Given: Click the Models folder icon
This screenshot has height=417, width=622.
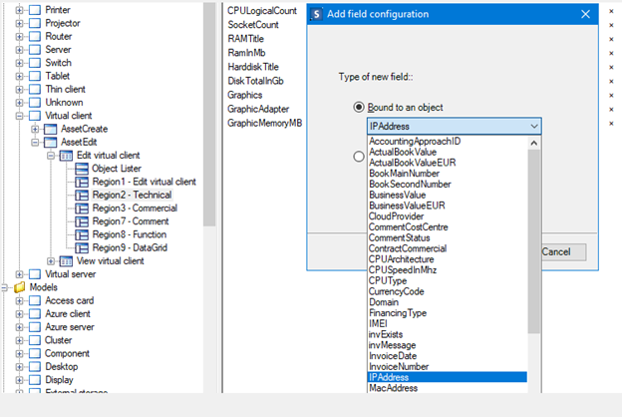Looking at the screenshot, I should 20,287.
